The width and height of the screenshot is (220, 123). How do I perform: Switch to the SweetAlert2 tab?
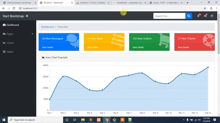(x=129, y=3)
